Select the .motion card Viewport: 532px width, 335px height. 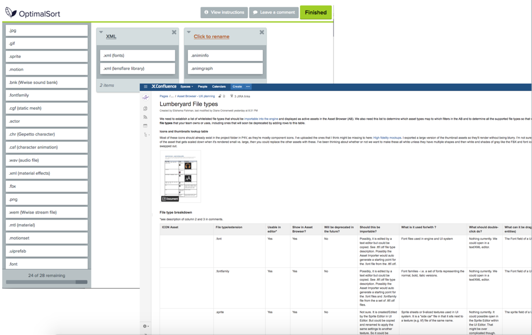[47, 69]
